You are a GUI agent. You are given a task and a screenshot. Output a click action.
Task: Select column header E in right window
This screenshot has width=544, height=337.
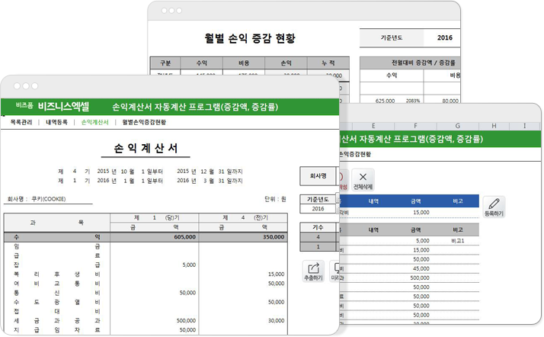click(x=373, y=126)
